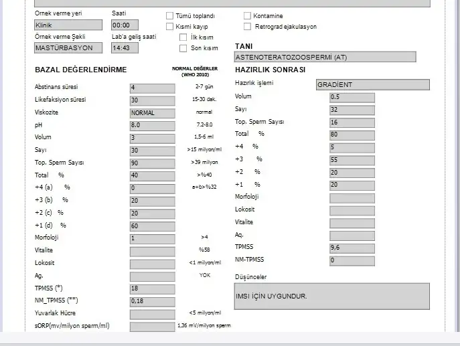Image resolution: width=460 pixels, height=346 pixels.
Task: Enable the İlk kısım checkbox
Action: pyautogui.click(x=183, y=37)
